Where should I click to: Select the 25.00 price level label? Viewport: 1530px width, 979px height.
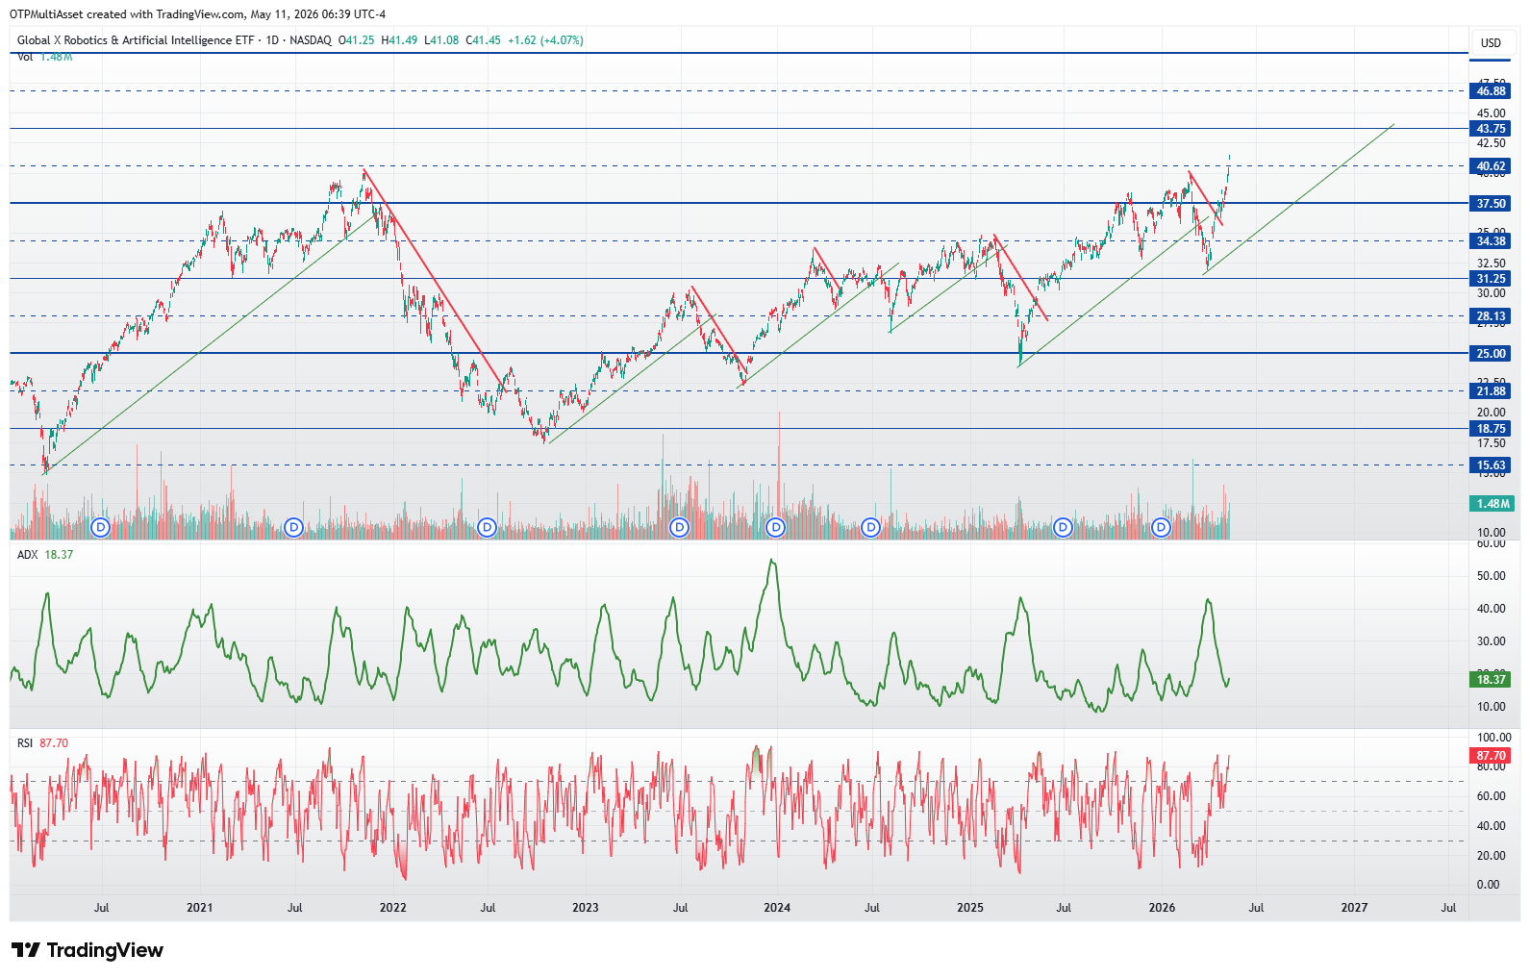click(x=1491, y=354)
